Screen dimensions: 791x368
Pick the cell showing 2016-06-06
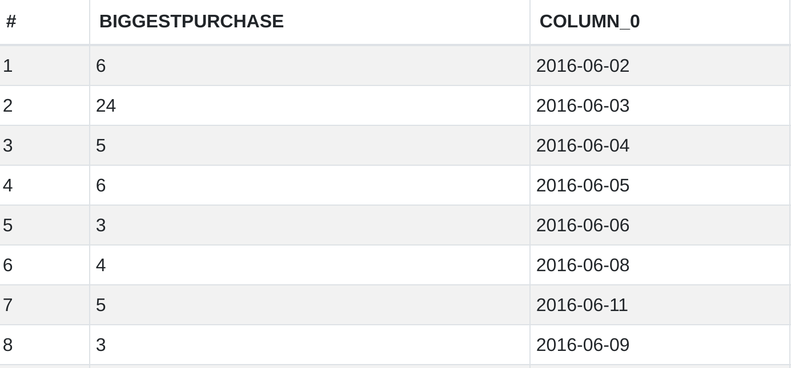click(x=583, y=226)
